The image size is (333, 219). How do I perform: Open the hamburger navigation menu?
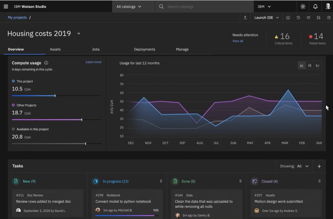point(6,6)
